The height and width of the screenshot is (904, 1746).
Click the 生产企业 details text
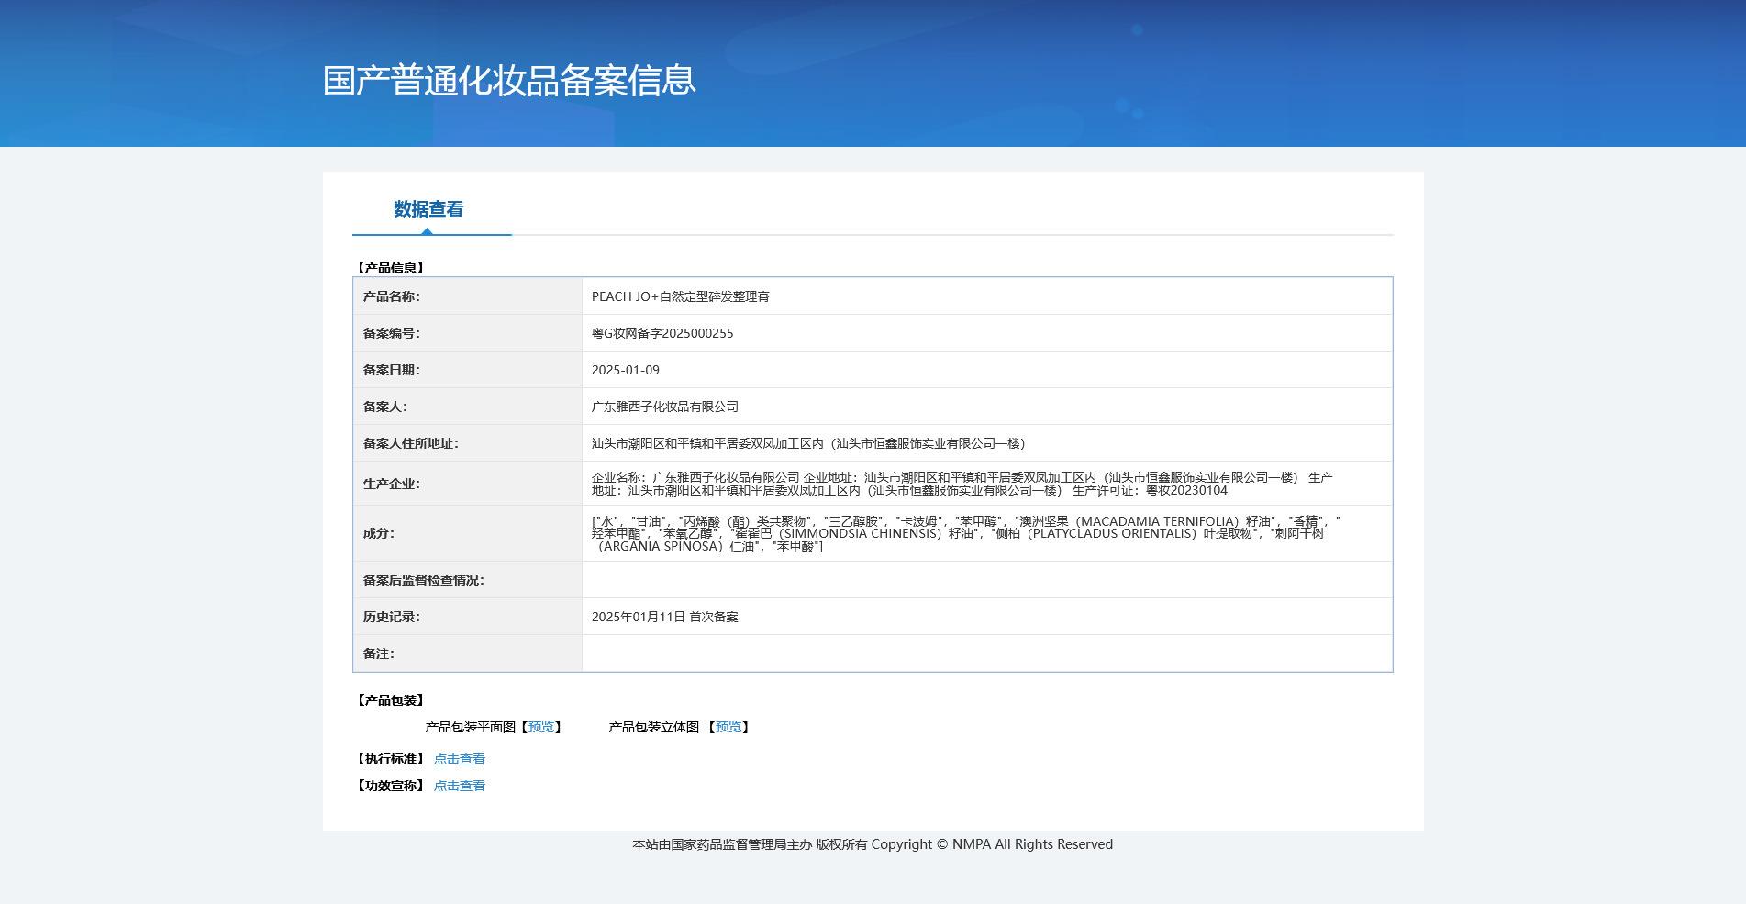[961, 484]
